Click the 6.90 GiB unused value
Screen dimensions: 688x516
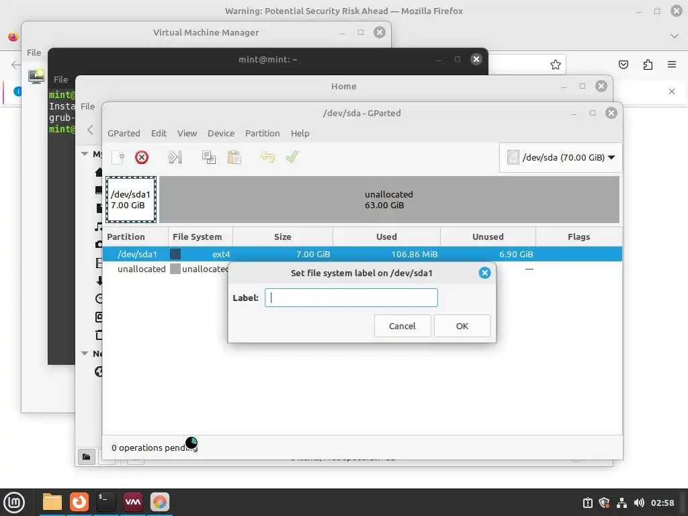tap(516, 254)
